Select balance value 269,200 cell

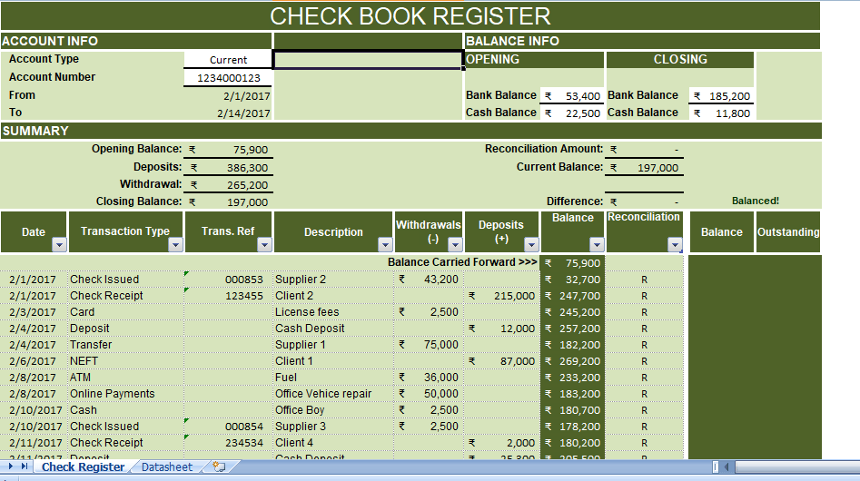[573, 361]
